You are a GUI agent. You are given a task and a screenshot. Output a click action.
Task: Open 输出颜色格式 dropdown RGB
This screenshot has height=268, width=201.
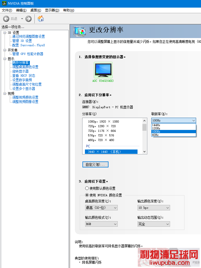(101, 224)
